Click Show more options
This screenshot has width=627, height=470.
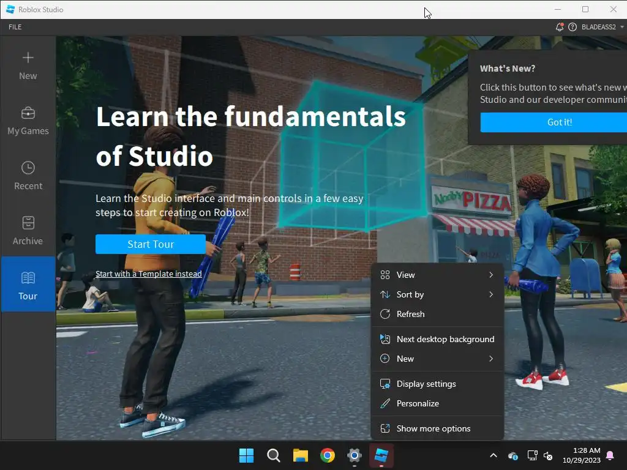pyautogui.click(x=437, y=429)
